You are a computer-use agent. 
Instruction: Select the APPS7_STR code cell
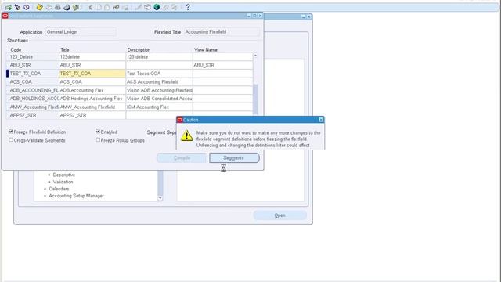coord(34,115)
